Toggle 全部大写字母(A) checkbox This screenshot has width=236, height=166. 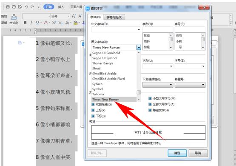pos(150,104)
